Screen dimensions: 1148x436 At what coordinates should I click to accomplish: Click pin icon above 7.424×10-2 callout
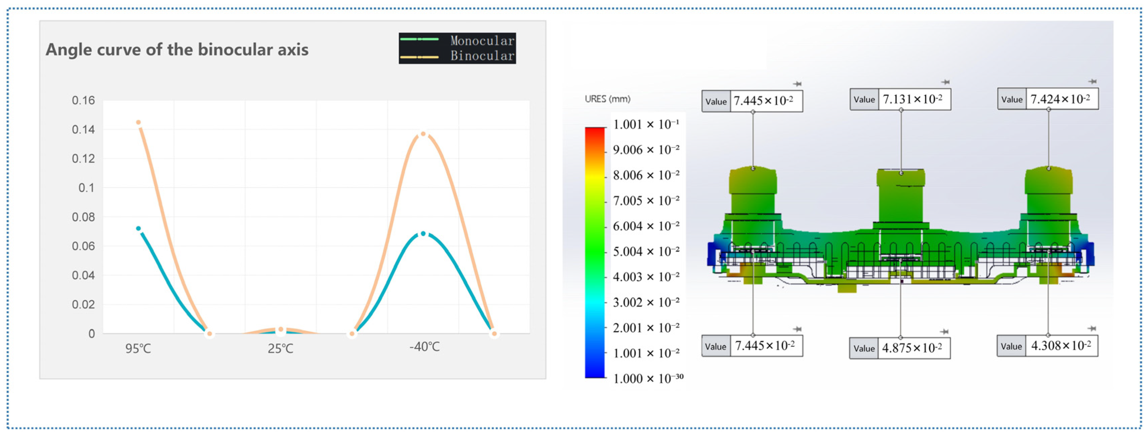point(1092,81)
